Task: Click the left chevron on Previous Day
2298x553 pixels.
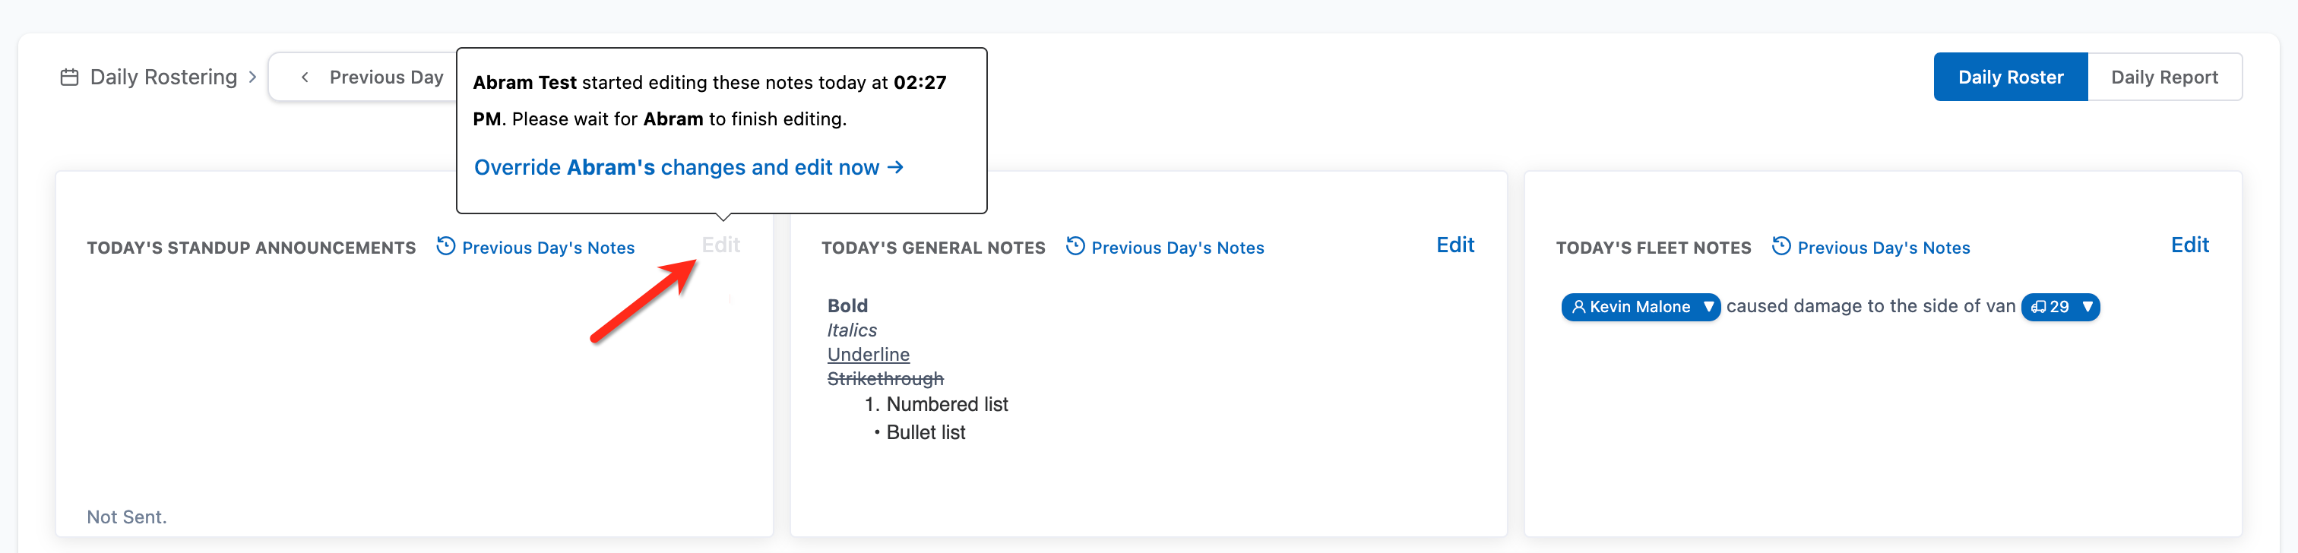Action: pyautogui.click(x=305, y=77)
